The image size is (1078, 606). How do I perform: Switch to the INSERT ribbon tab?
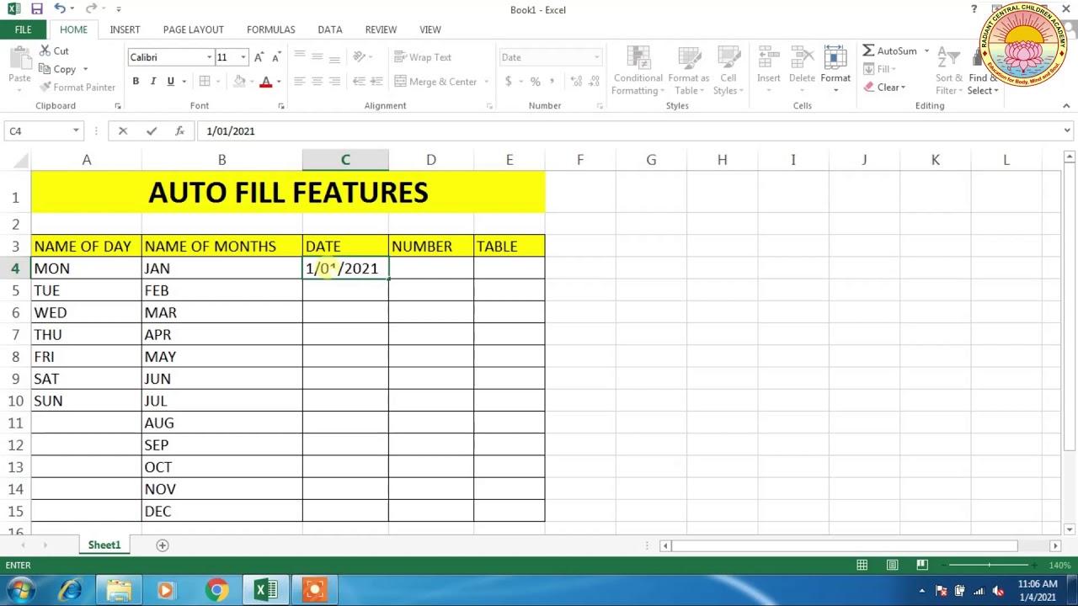pos(125,29)
